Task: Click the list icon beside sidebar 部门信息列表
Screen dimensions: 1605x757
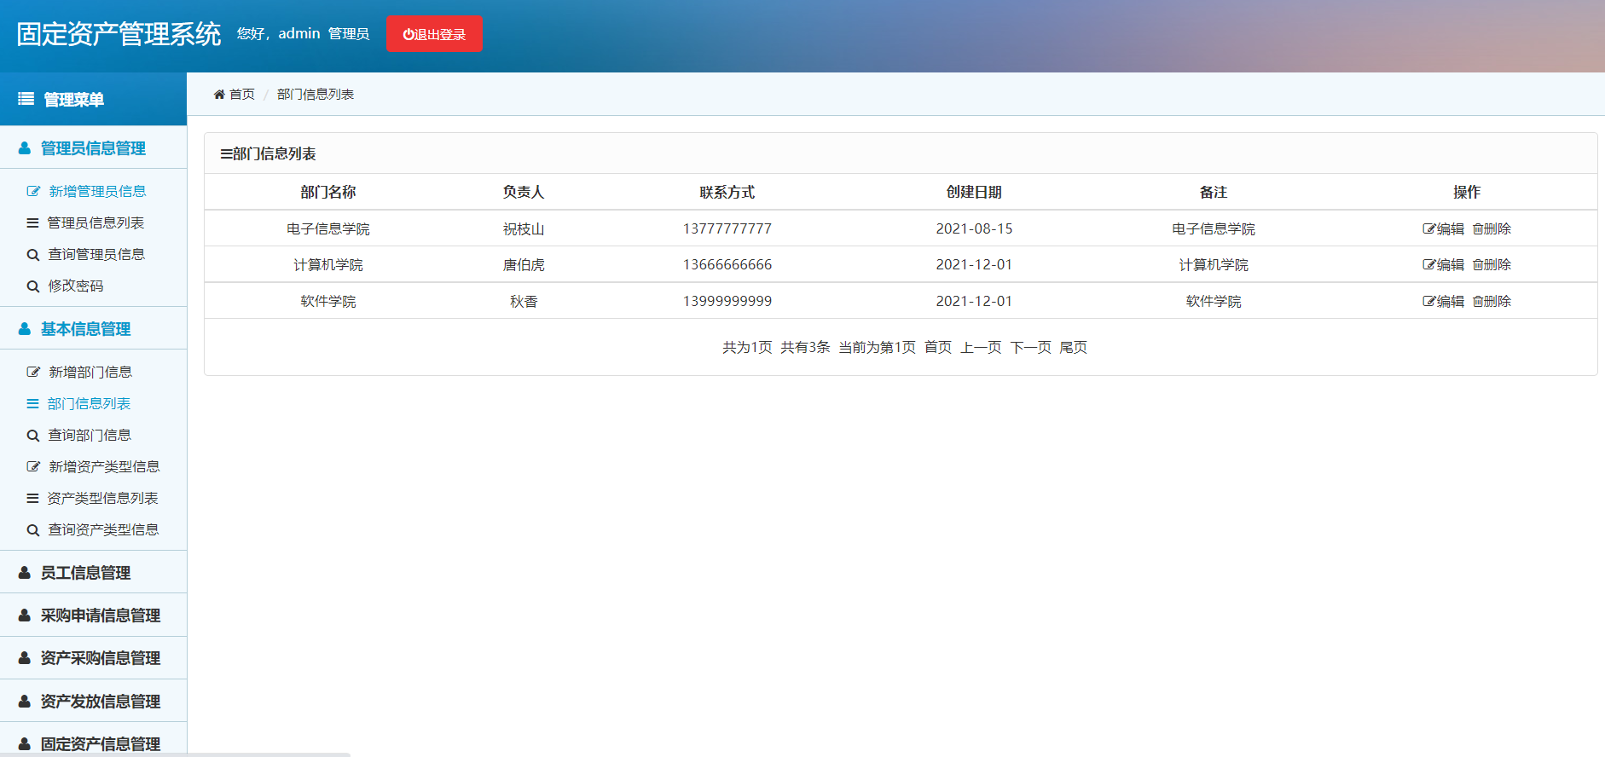Action: pos(32,403)
